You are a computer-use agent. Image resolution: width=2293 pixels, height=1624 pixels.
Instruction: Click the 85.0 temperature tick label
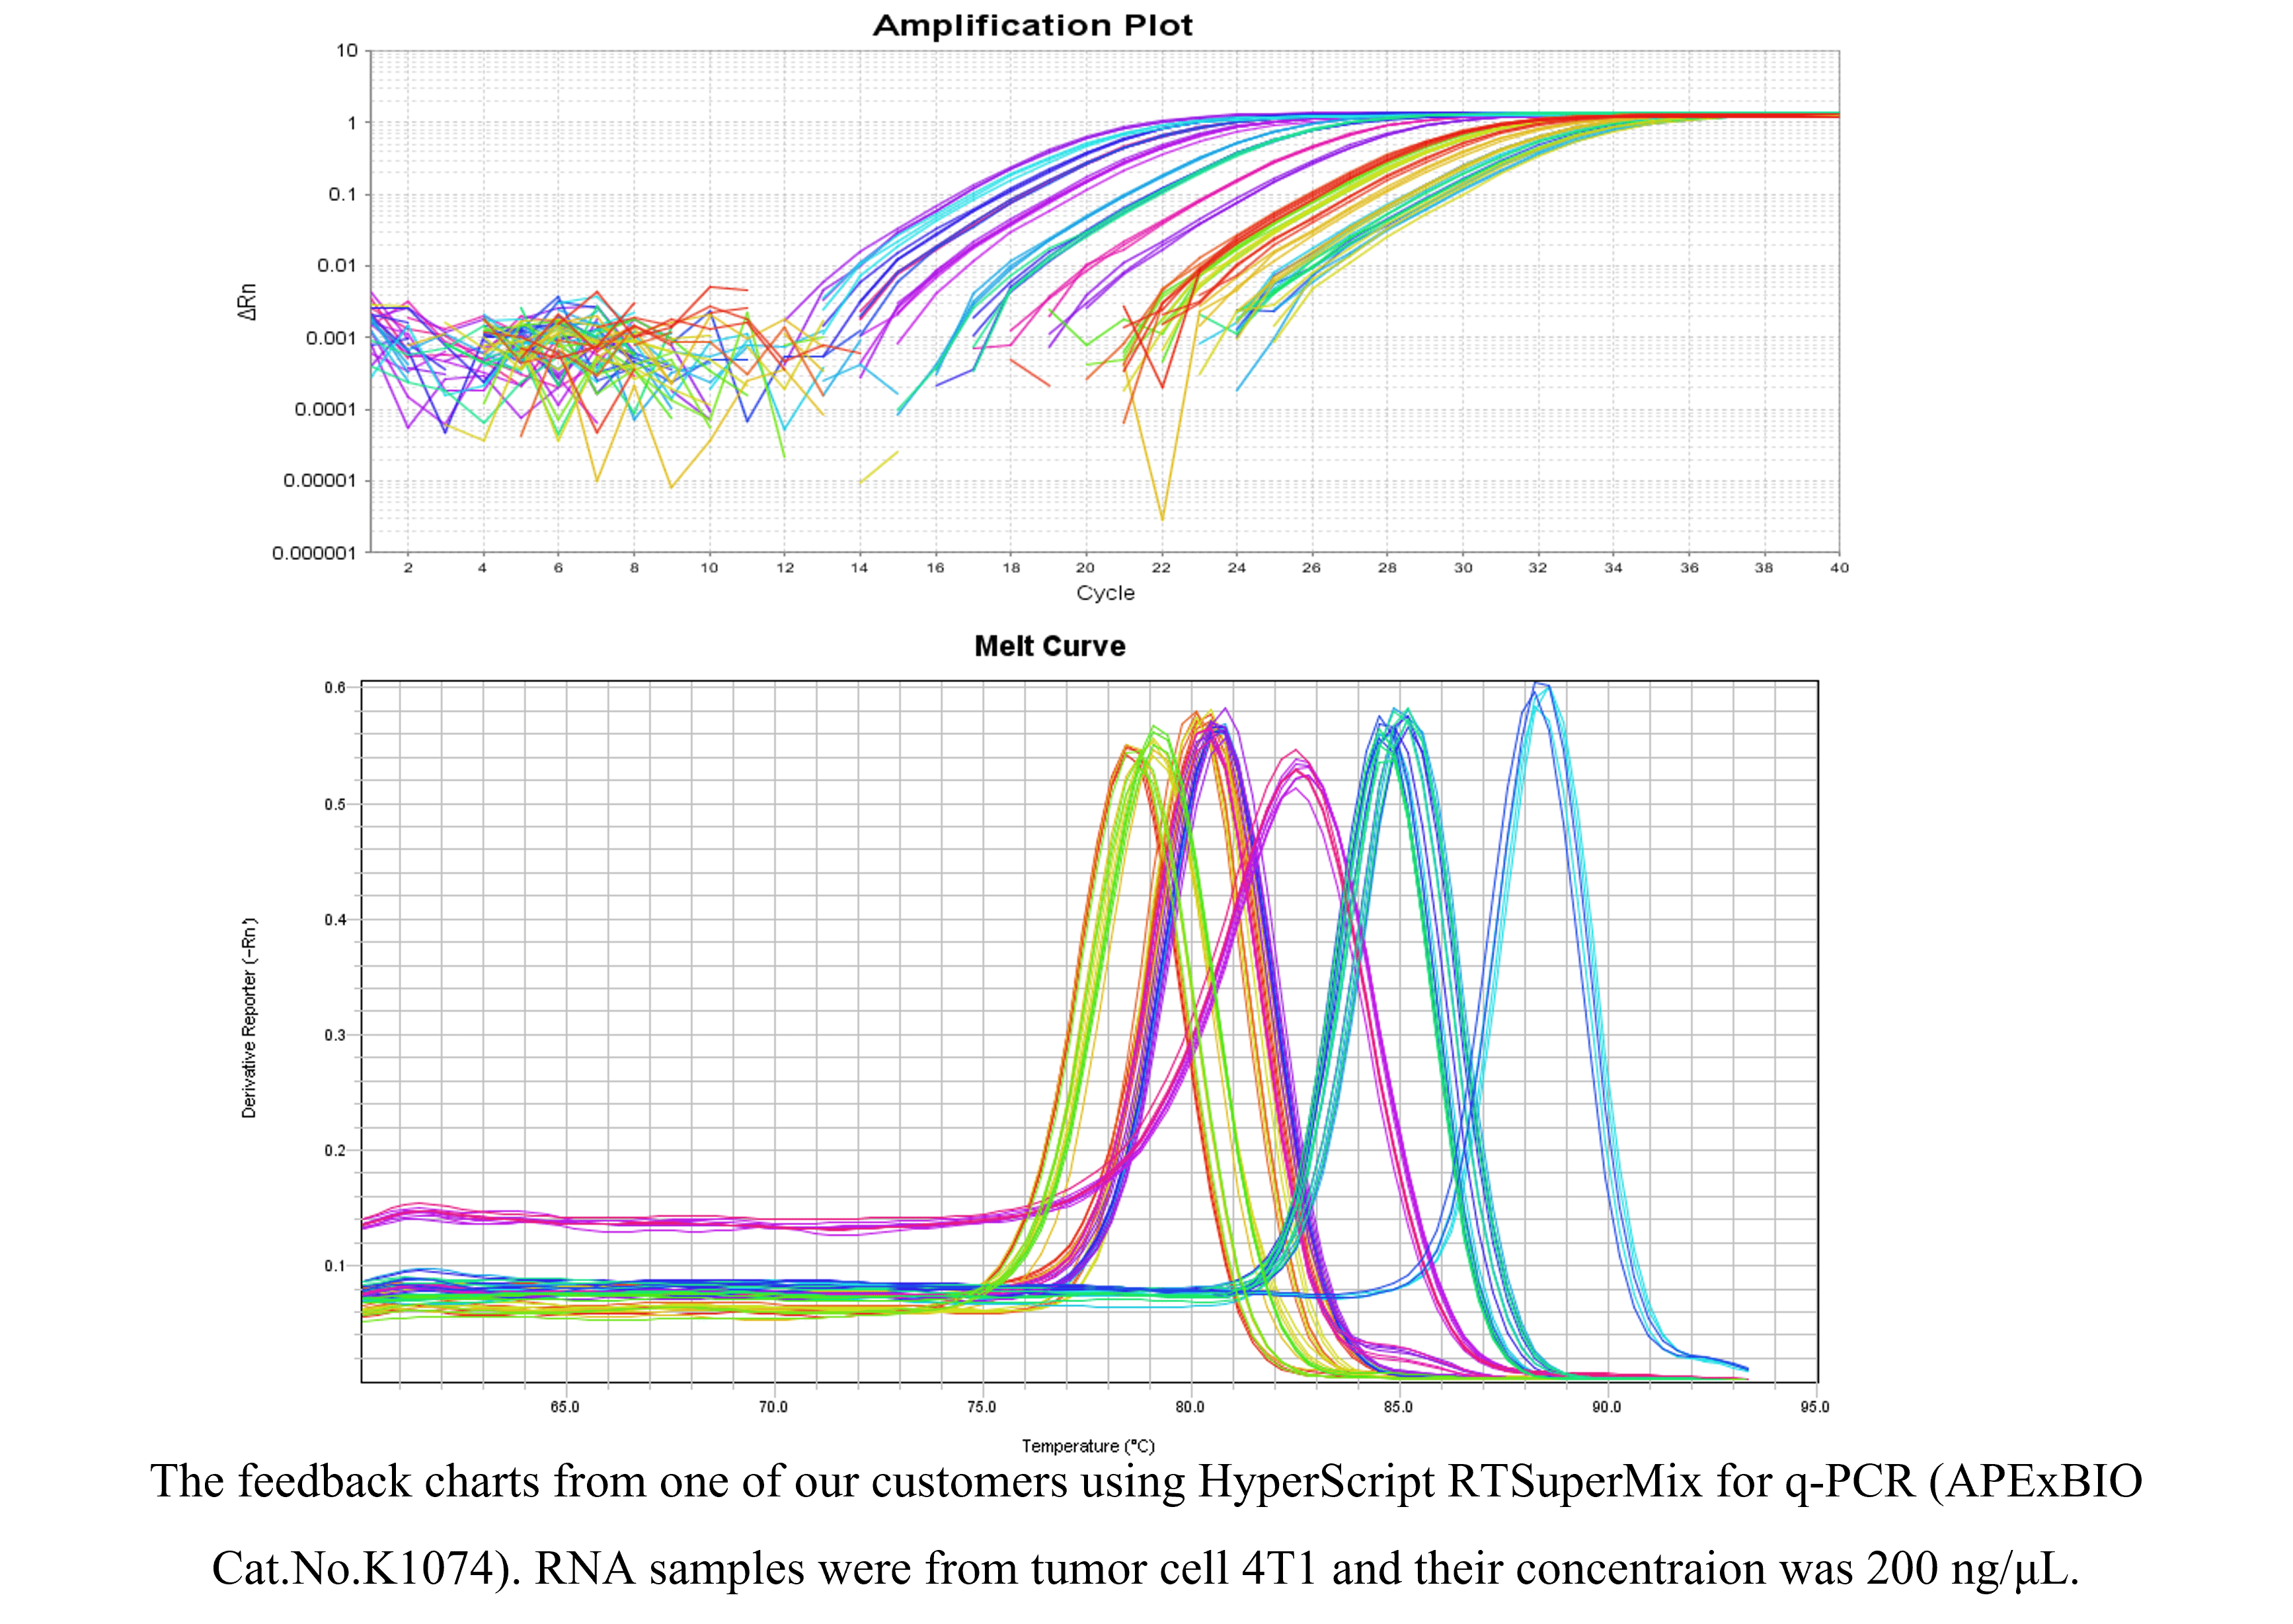pyautogui.click(x=1398, y=1407)
